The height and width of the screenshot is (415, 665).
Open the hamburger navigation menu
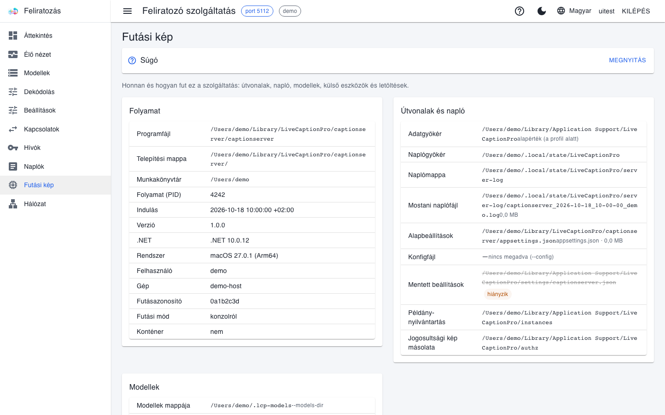[127, 11]
